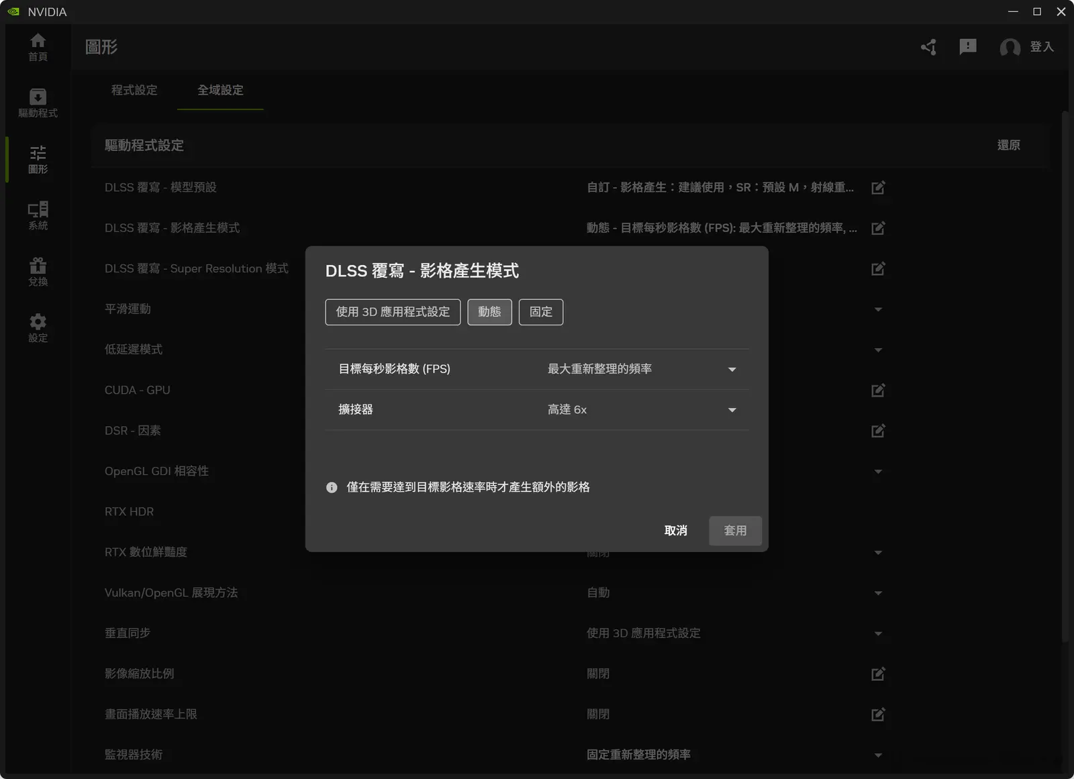
Task: Edit the 影像縮放比例 setting
Action: 878,674
